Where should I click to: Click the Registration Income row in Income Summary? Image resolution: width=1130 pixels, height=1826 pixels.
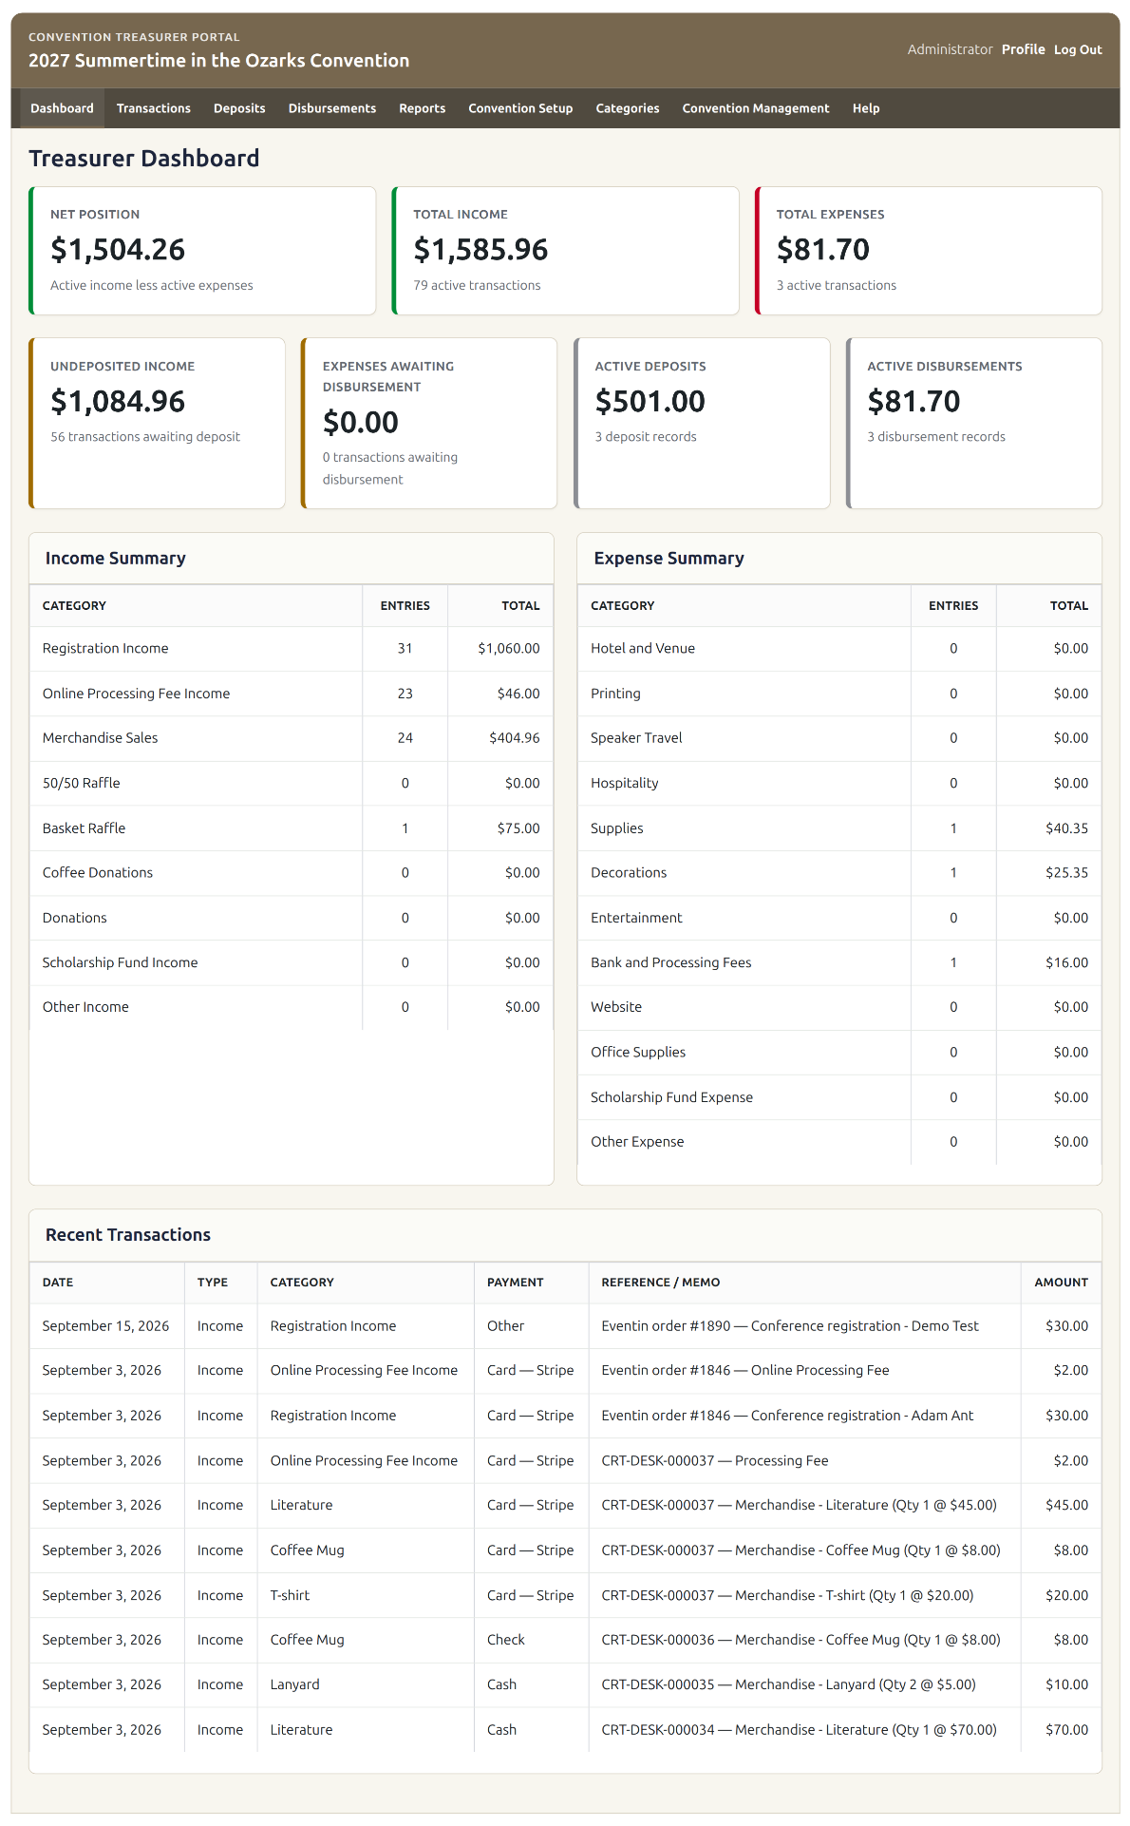[x=292, y=649]
